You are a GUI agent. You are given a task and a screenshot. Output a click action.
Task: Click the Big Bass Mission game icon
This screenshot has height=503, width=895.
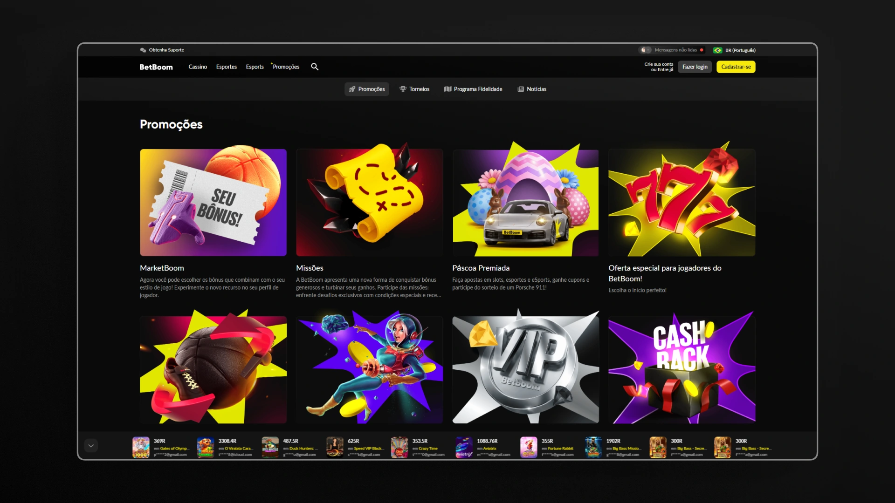click(x=593, y=447)
